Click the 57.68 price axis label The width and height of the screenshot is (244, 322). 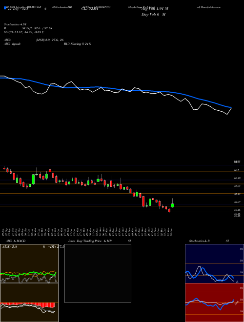tap(237, 186)
